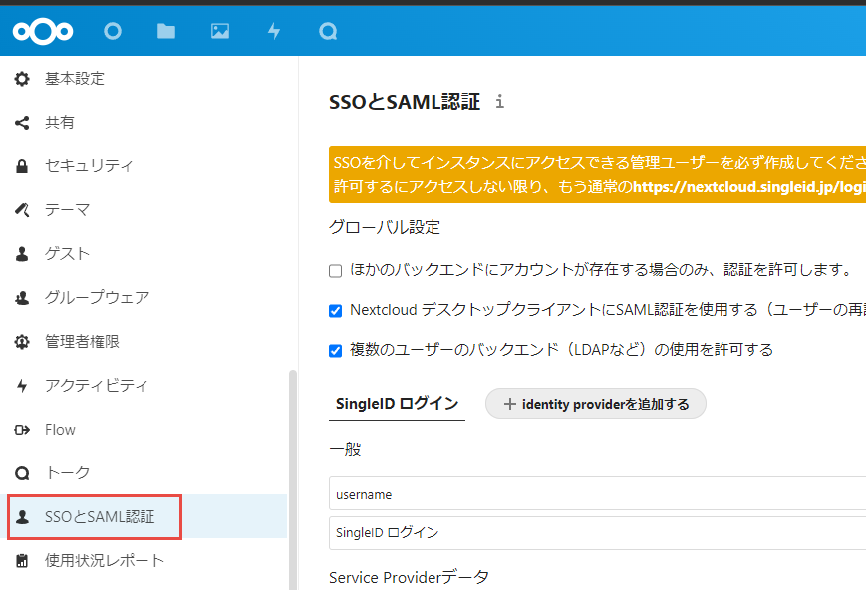The height and width of the screenshot is (590, 866).
Task: Click the username input field
Action: [598, 493]
